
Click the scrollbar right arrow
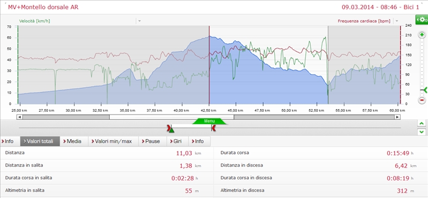pyautogui.click(x=397, y=117)
